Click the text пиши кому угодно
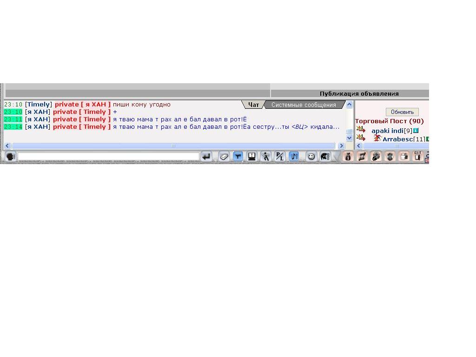Screen dimensions: 476x357 point(142,105)
